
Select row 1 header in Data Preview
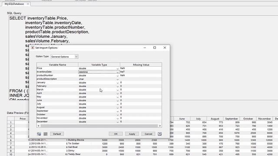10,122
